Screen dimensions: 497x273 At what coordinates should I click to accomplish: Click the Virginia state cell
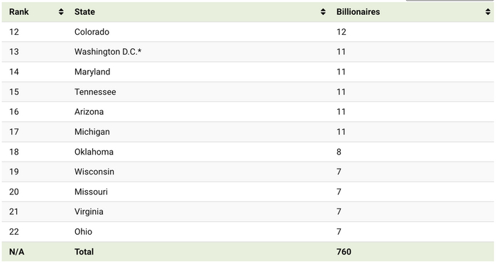pyautogui.click(x=89, y=212)
